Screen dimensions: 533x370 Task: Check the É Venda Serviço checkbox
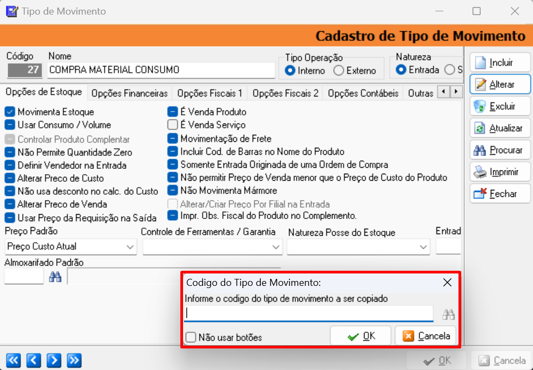point(173,125)
